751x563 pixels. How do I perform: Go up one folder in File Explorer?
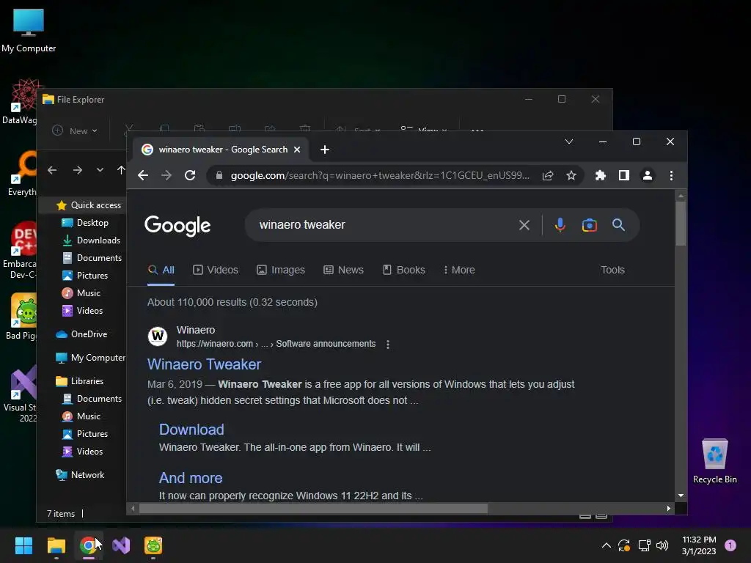coord(121,170)
